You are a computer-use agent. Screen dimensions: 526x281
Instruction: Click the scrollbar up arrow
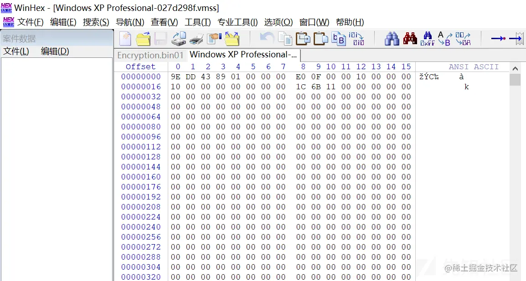515,68
